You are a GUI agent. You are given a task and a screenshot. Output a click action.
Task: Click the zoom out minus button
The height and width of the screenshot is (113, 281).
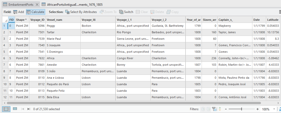point(226,109)
